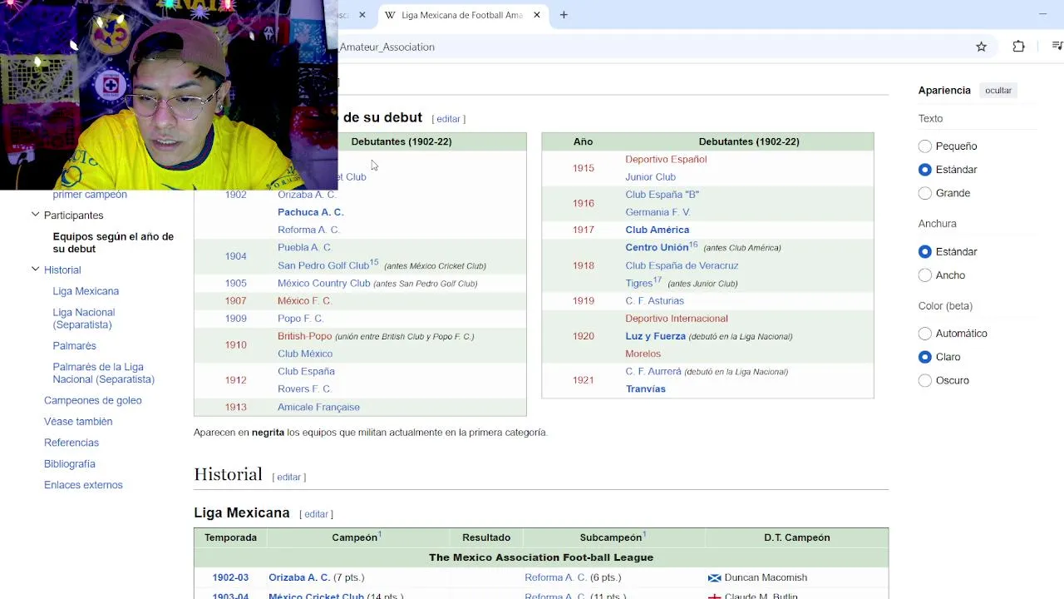Select Ancho width option

925,275
